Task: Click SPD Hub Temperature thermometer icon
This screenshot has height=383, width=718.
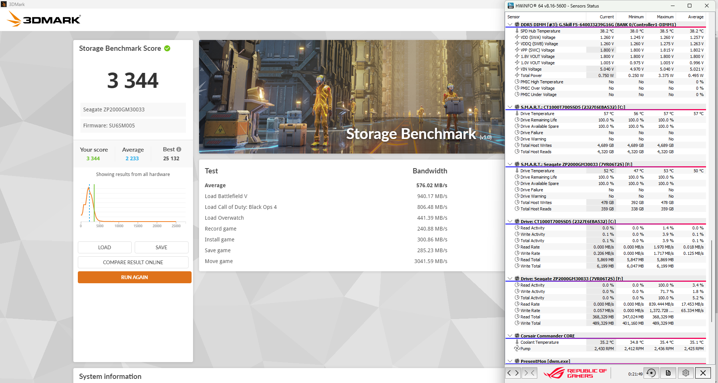Action: click(517, 31)
